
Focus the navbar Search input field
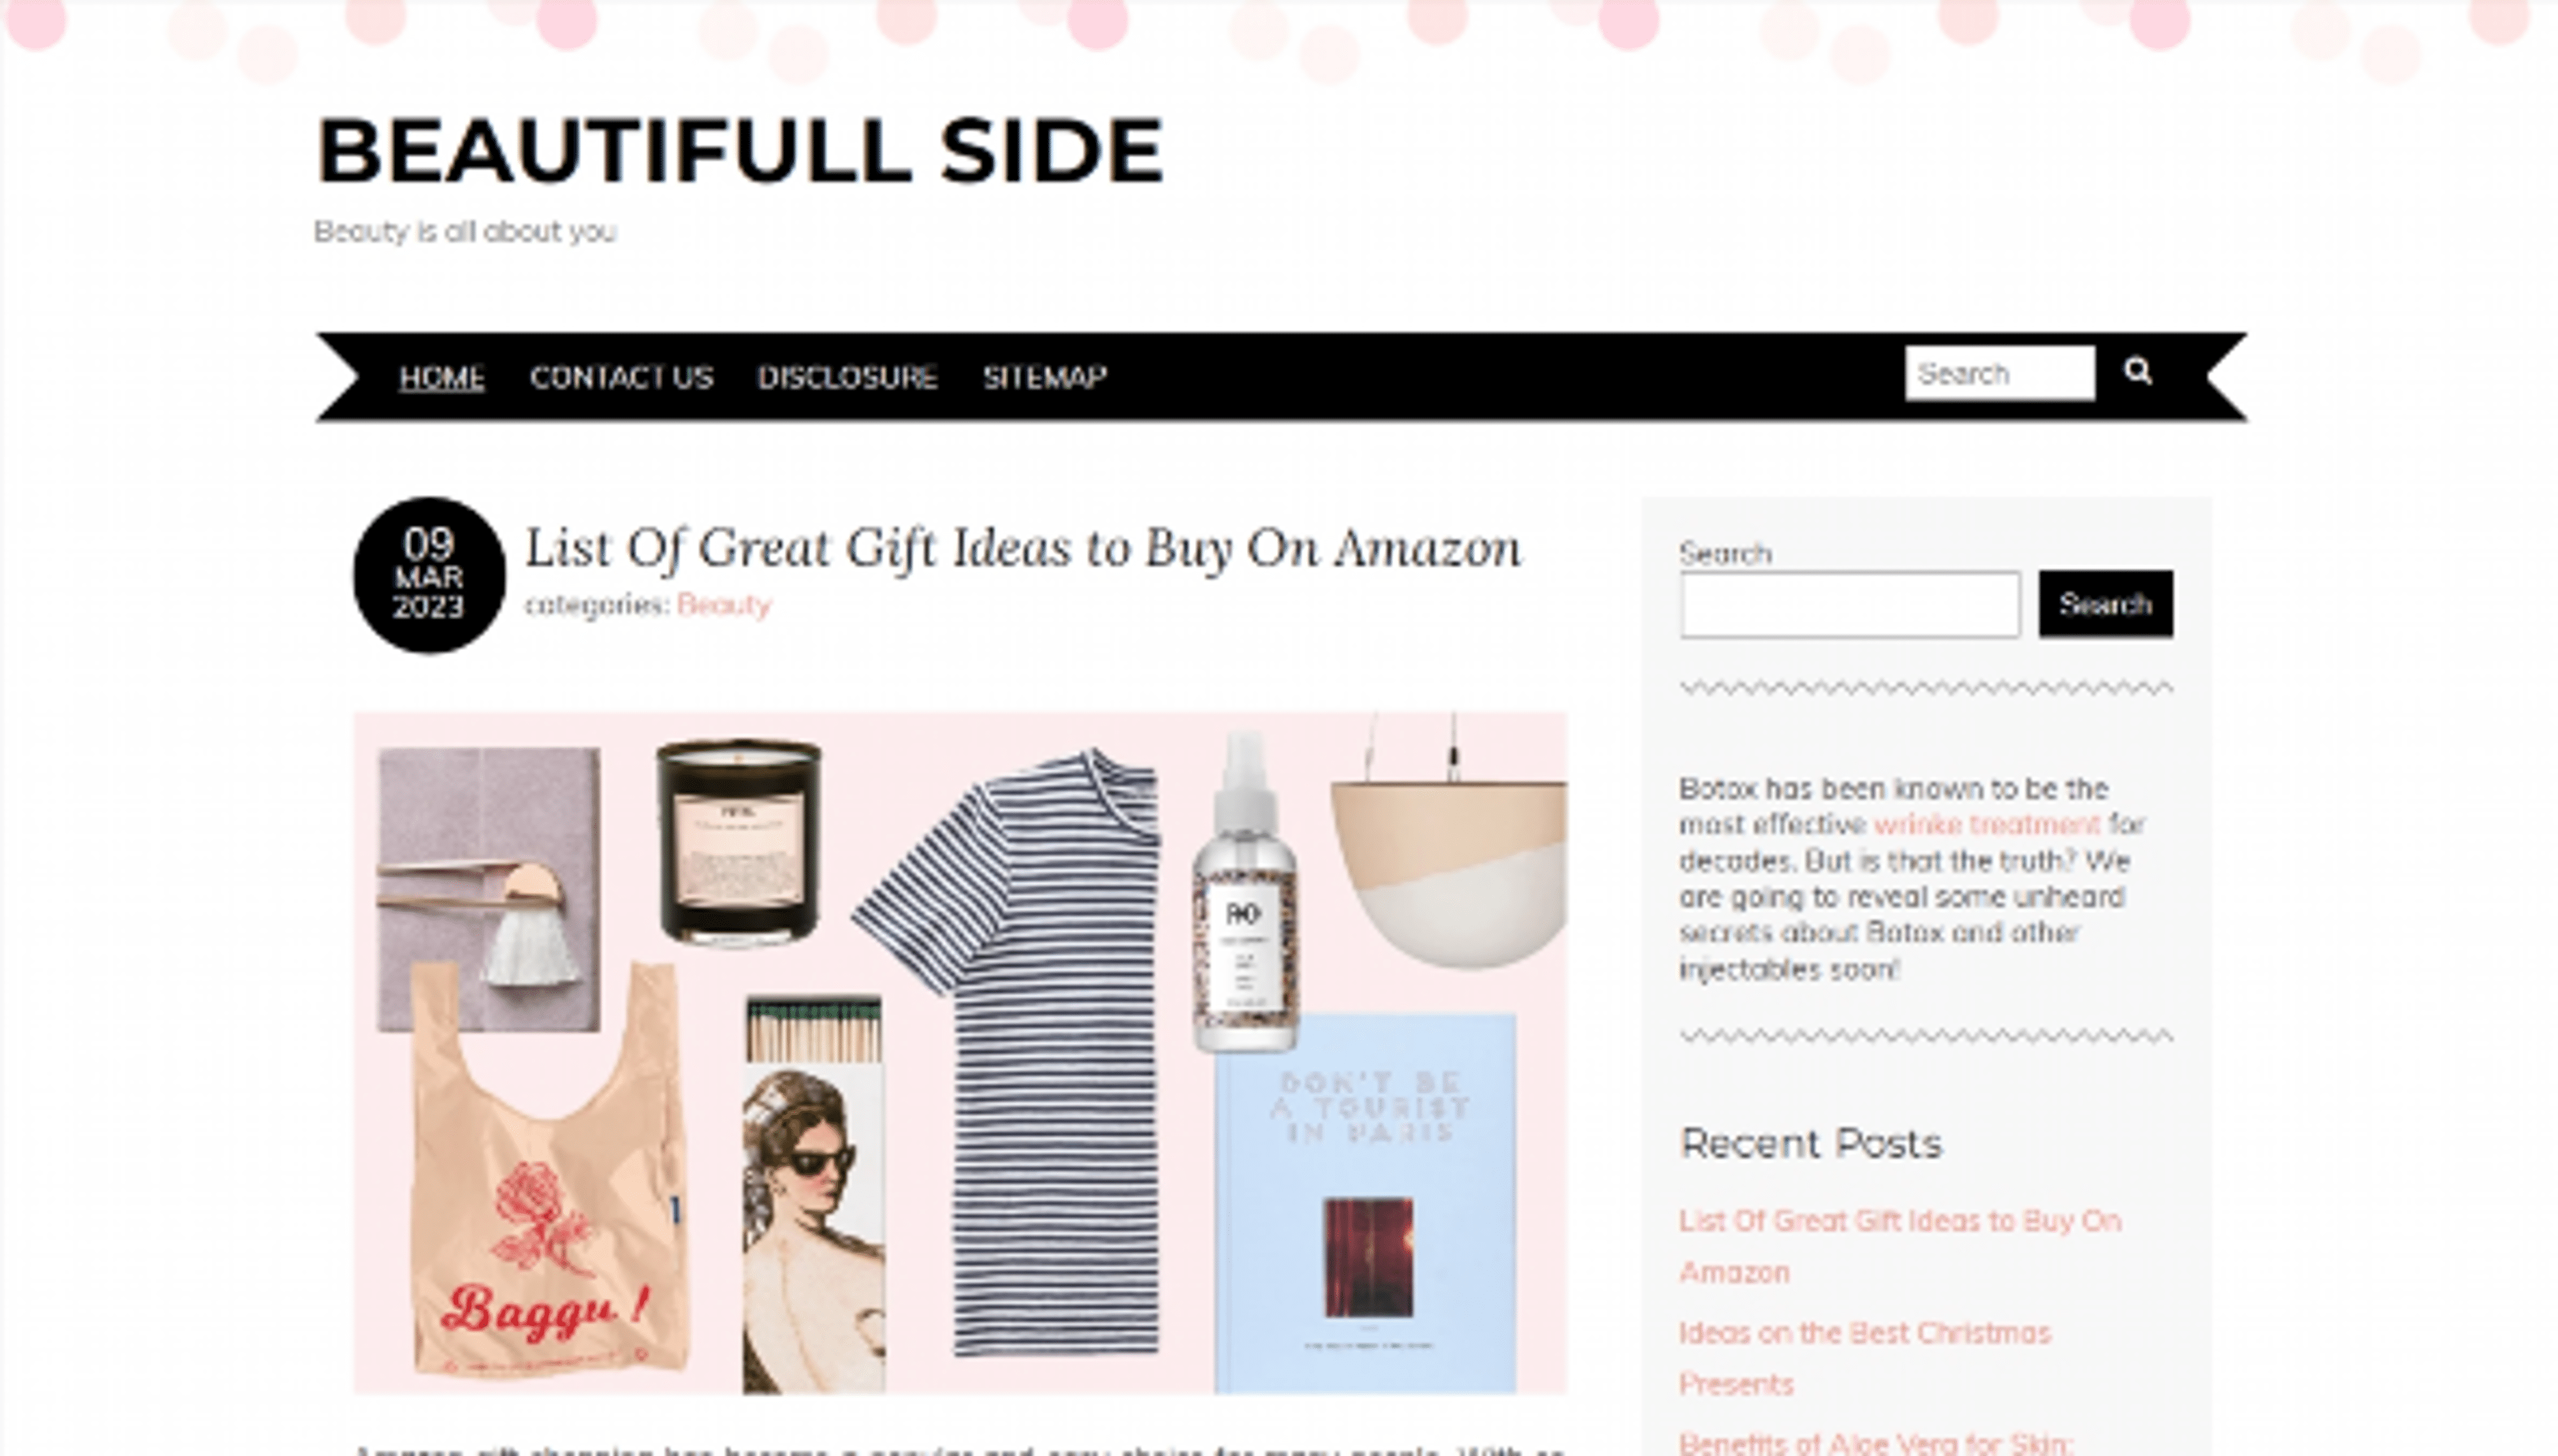tap(2000, 373)
